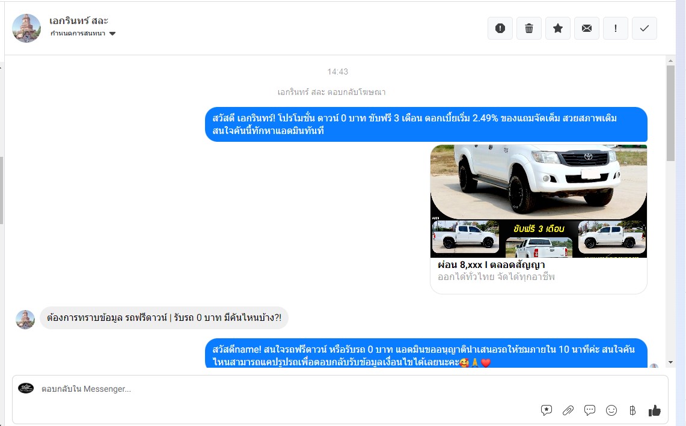Mark conversation unread with envelope icon
Viewport: 686px width, 426px height.
[587, 28]
